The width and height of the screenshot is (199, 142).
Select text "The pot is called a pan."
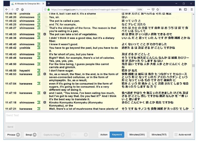tap(64, 21)
